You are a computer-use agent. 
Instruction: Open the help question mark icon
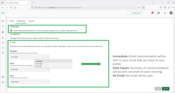point(3,82)
